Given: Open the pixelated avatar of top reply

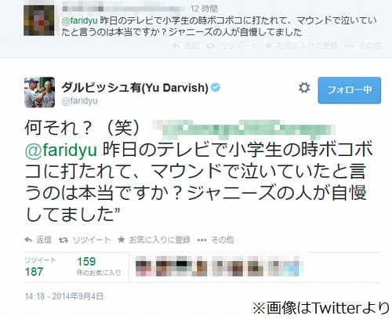Looking at the screenshot, I should (39, 20).
